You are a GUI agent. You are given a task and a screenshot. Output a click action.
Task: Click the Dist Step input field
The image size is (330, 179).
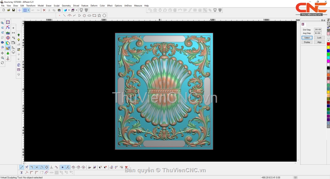[x=318, y=29]
